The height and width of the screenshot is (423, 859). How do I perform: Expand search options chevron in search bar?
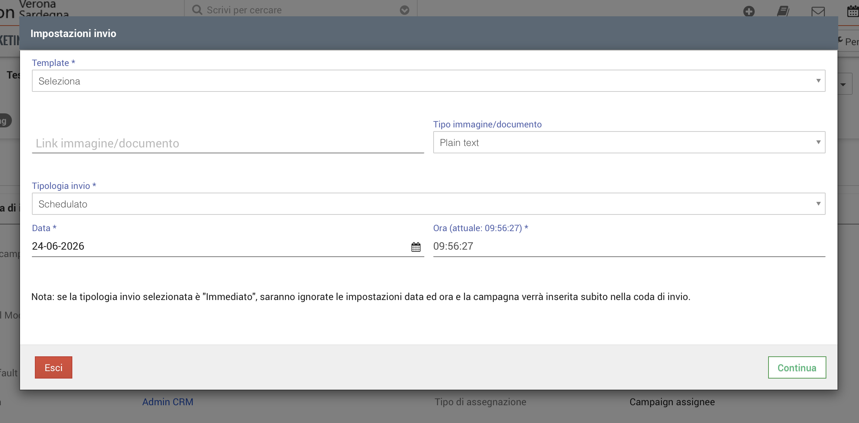[x=404, y=10]
